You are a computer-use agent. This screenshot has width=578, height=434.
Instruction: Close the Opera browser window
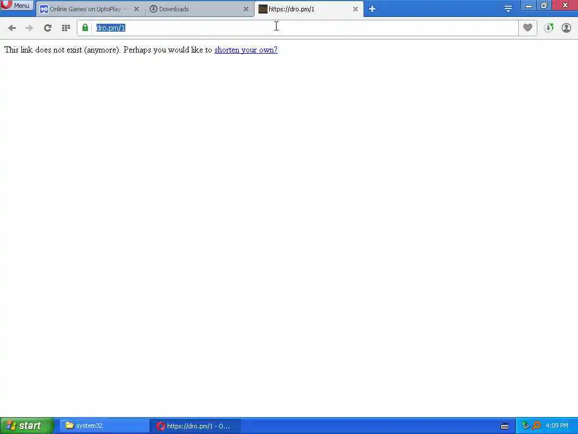click(x=565, y=5)
